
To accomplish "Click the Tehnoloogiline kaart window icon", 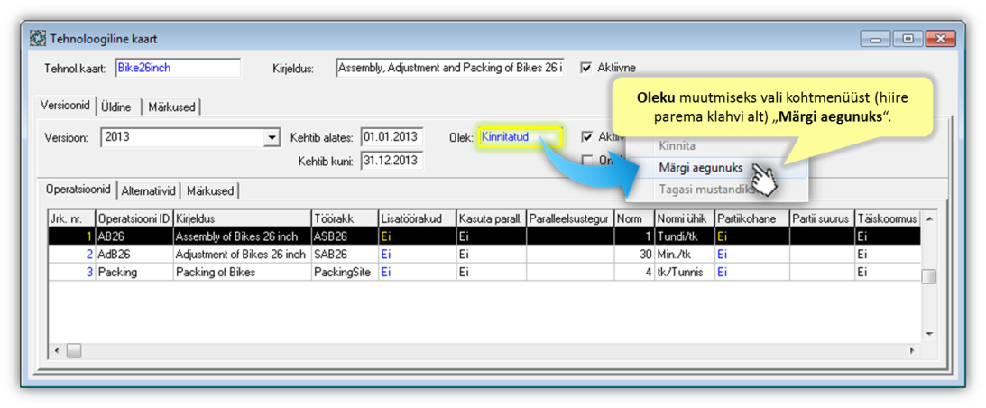I will coord(38,40).
